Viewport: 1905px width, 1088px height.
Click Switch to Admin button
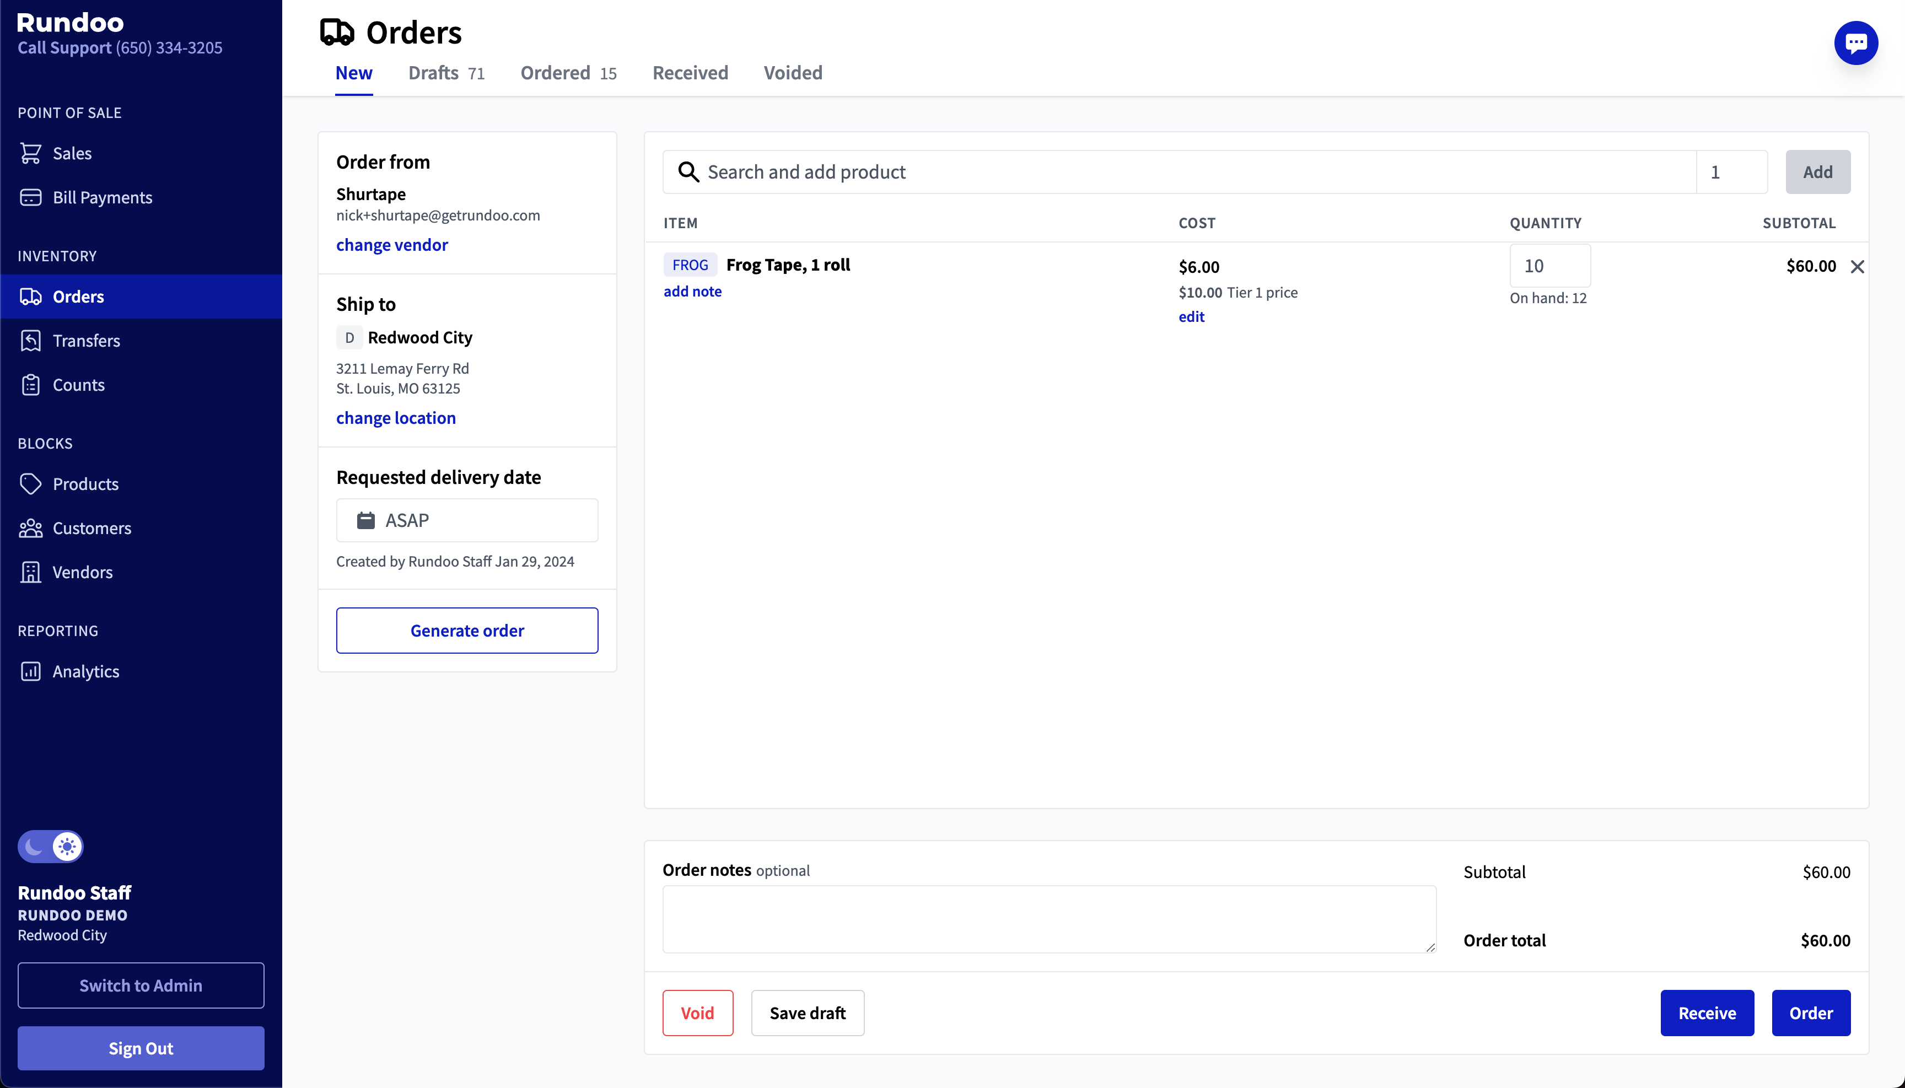click(141, 985)
